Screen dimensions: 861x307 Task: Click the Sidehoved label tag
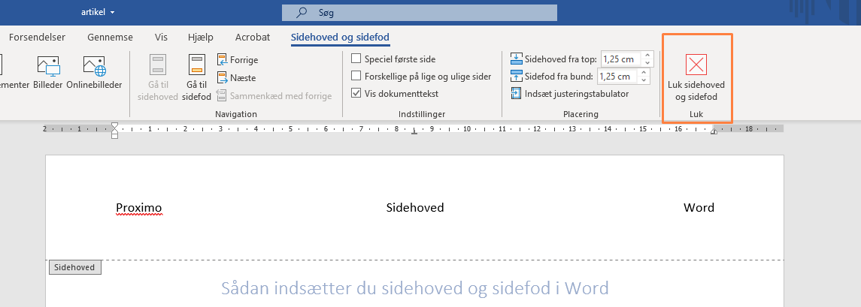[x=74, y=267]
